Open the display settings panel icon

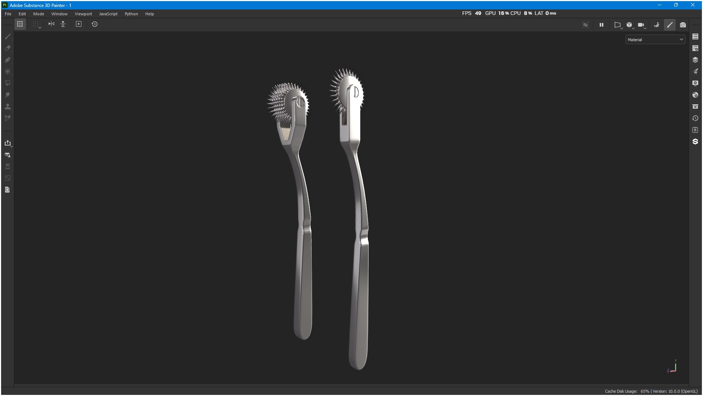click(695, 83)
